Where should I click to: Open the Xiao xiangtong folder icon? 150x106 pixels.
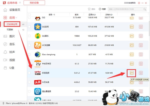coord(132,54)
